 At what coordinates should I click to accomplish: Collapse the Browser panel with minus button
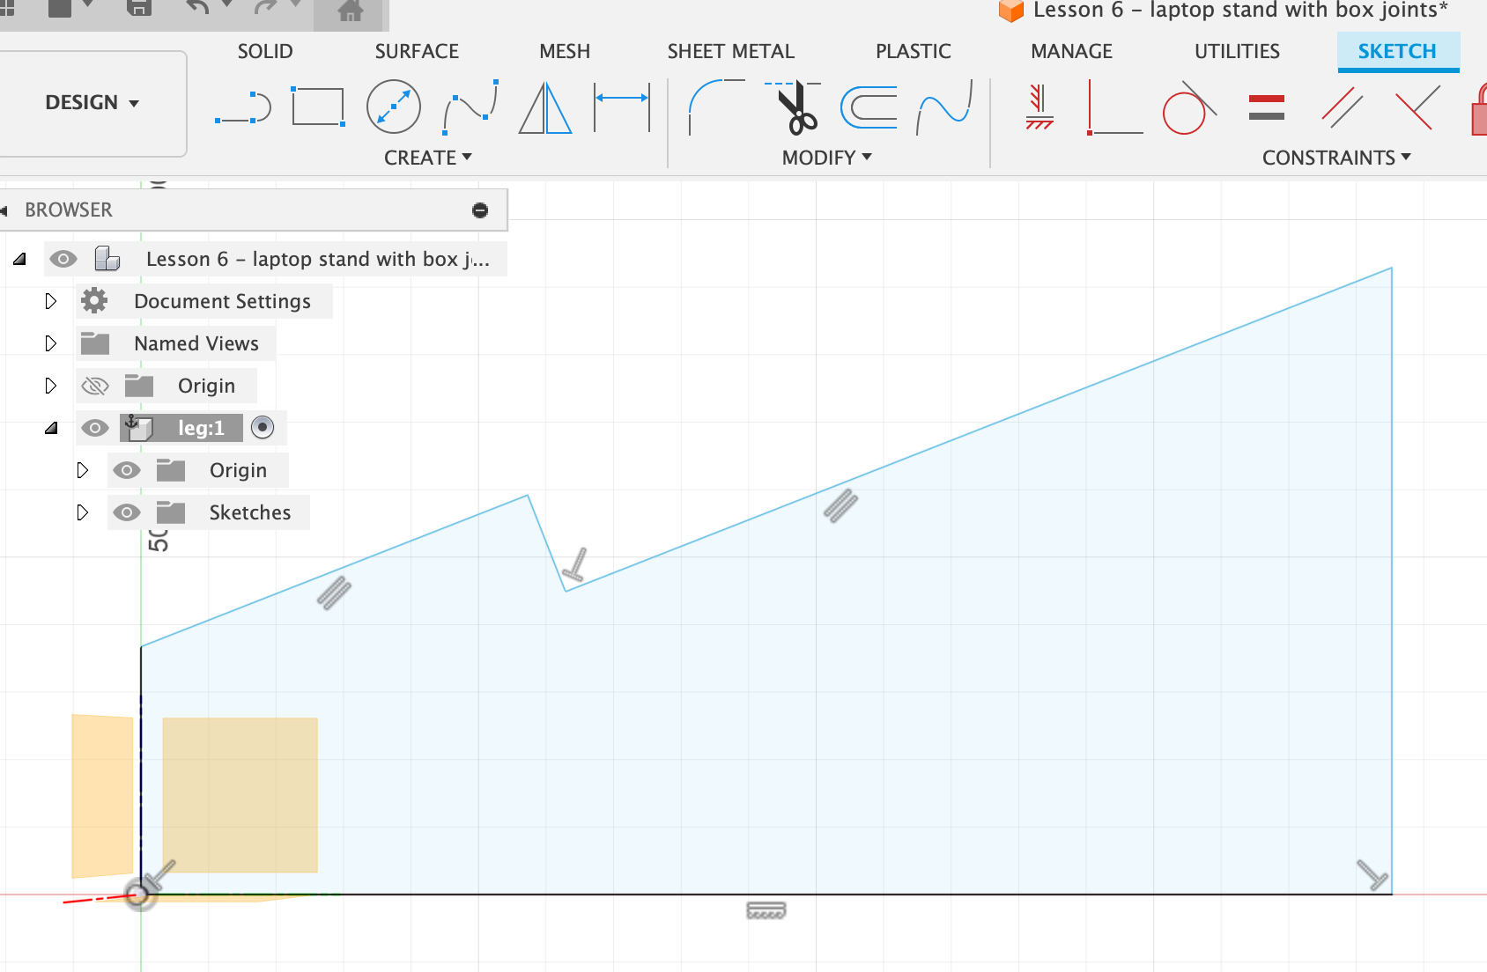480,210
